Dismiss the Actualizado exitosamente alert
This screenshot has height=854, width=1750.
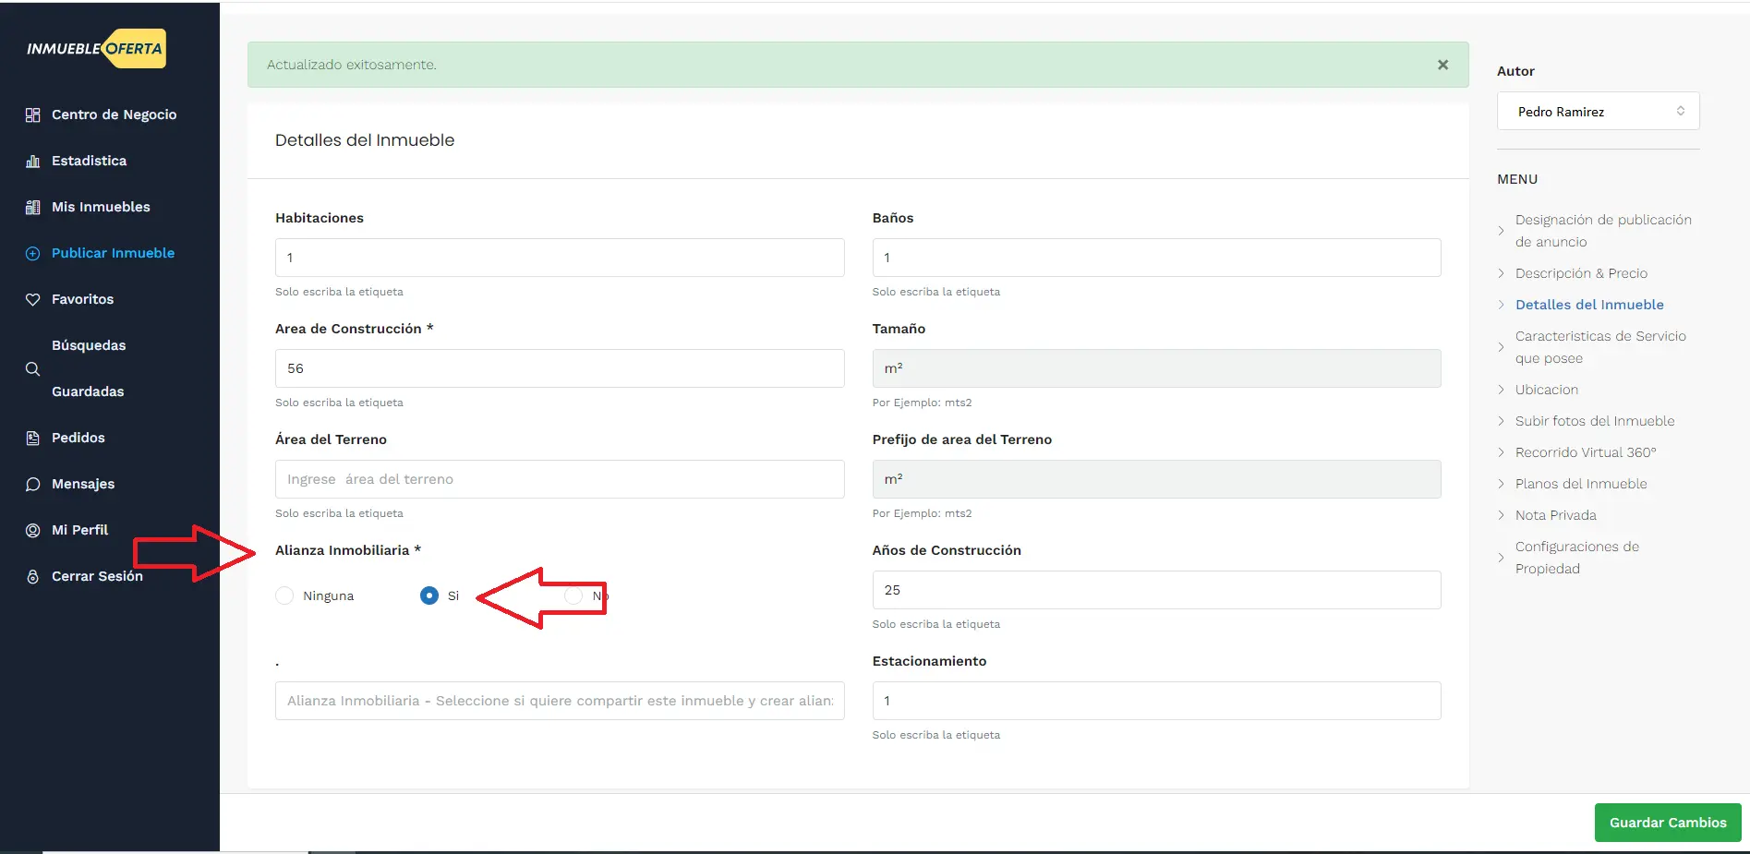click(x=1442, y=65)
